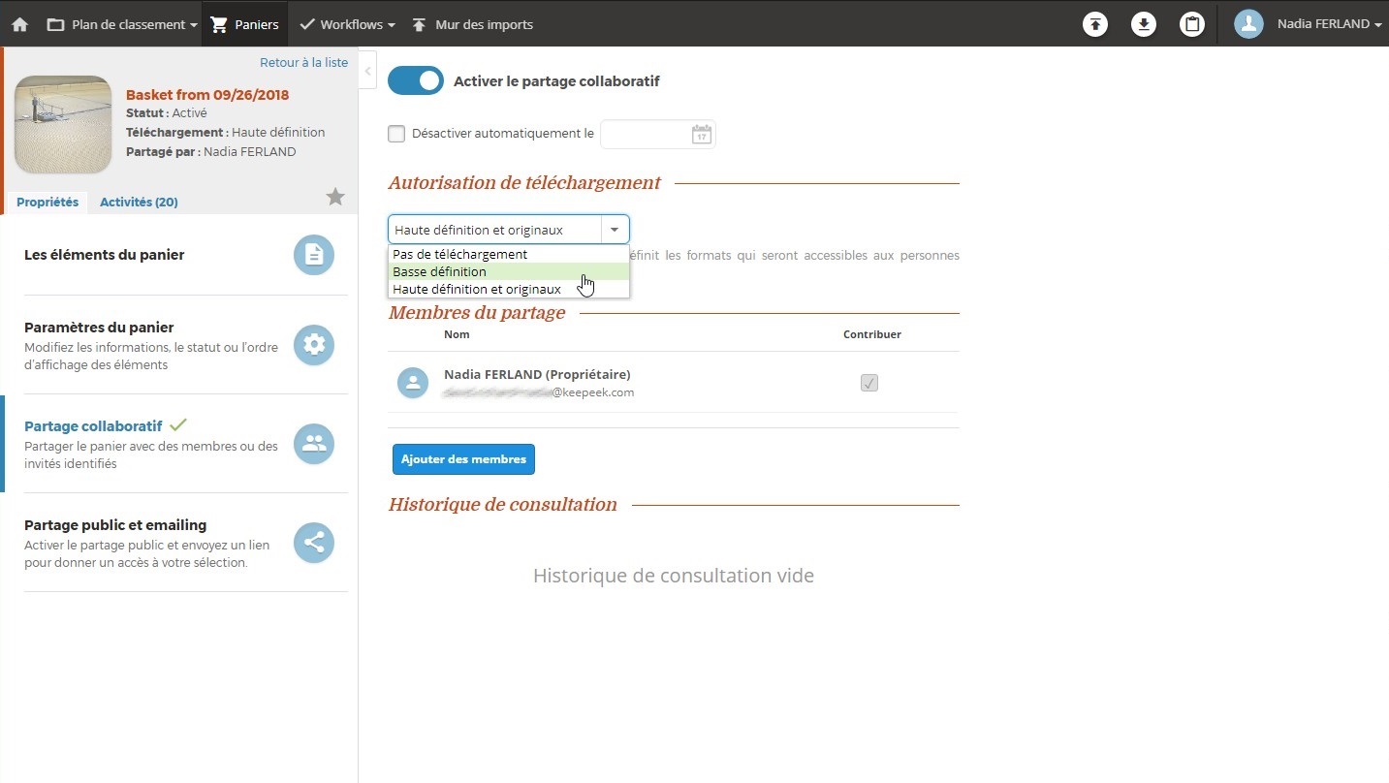
Task: Collapse the left panel with chevron
Action: point(368,71)
